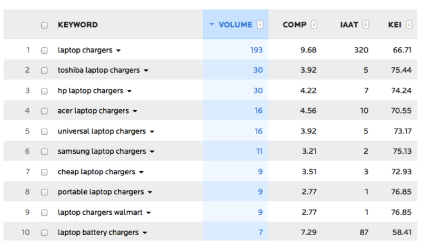421x241 pixels.
Task: Check the box for laptop chargers
Action: pos(44,50)
